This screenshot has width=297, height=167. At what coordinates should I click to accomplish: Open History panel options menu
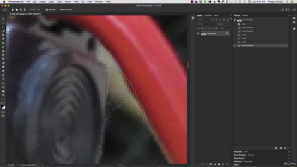[289, 15]
